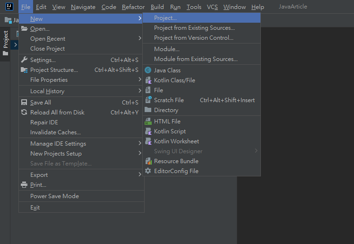
Task: Open the Navigate menu
Action: pyautogui.click(x=83, y=7)
